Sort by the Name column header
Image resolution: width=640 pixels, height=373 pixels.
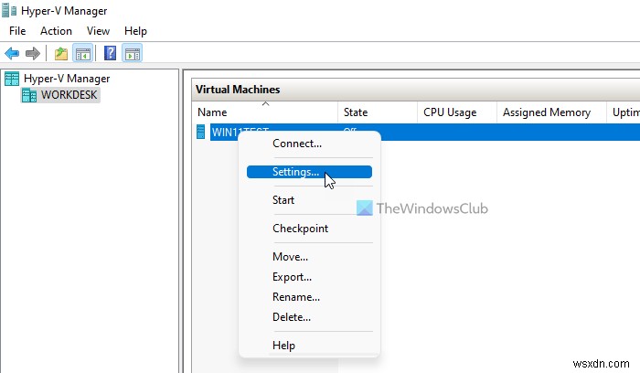point(264,112)
